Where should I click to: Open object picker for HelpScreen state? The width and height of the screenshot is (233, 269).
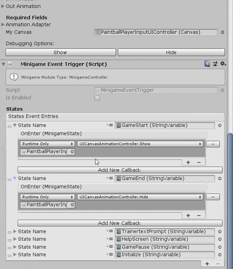click(x=220, y=239)
